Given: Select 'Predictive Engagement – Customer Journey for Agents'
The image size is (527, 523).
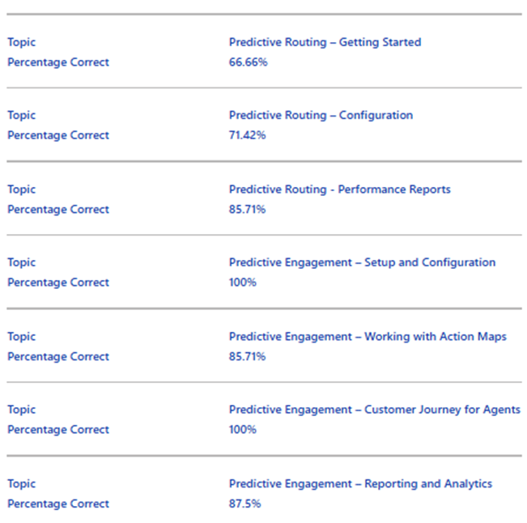Looking at the screenshot, I should (375, 410).
